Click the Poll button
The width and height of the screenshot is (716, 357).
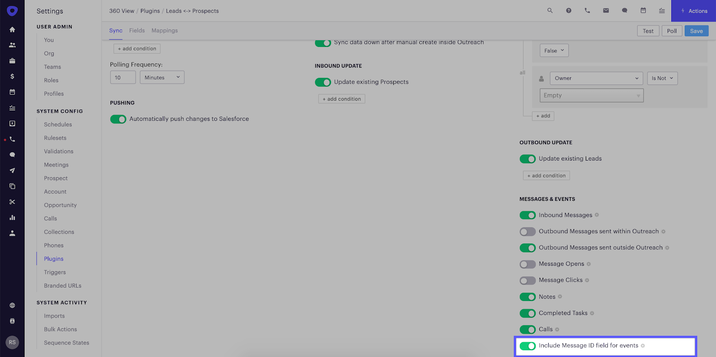[672, 31]
